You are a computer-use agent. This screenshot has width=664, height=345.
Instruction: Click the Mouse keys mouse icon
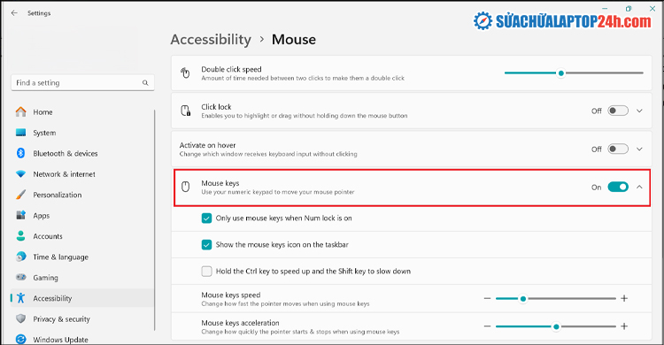186,187
